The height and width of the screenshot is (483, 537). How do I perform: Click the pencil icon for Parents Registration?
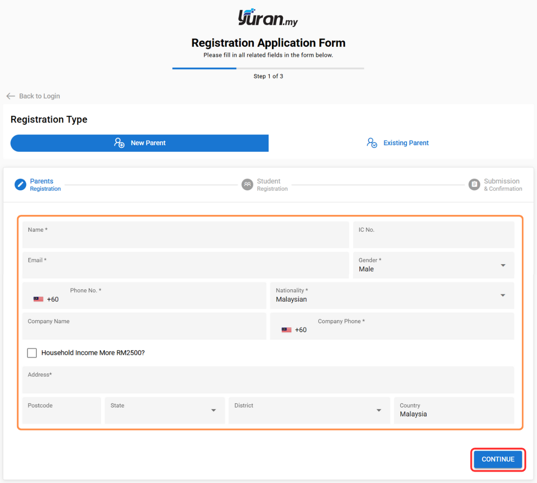click(20, 184)
